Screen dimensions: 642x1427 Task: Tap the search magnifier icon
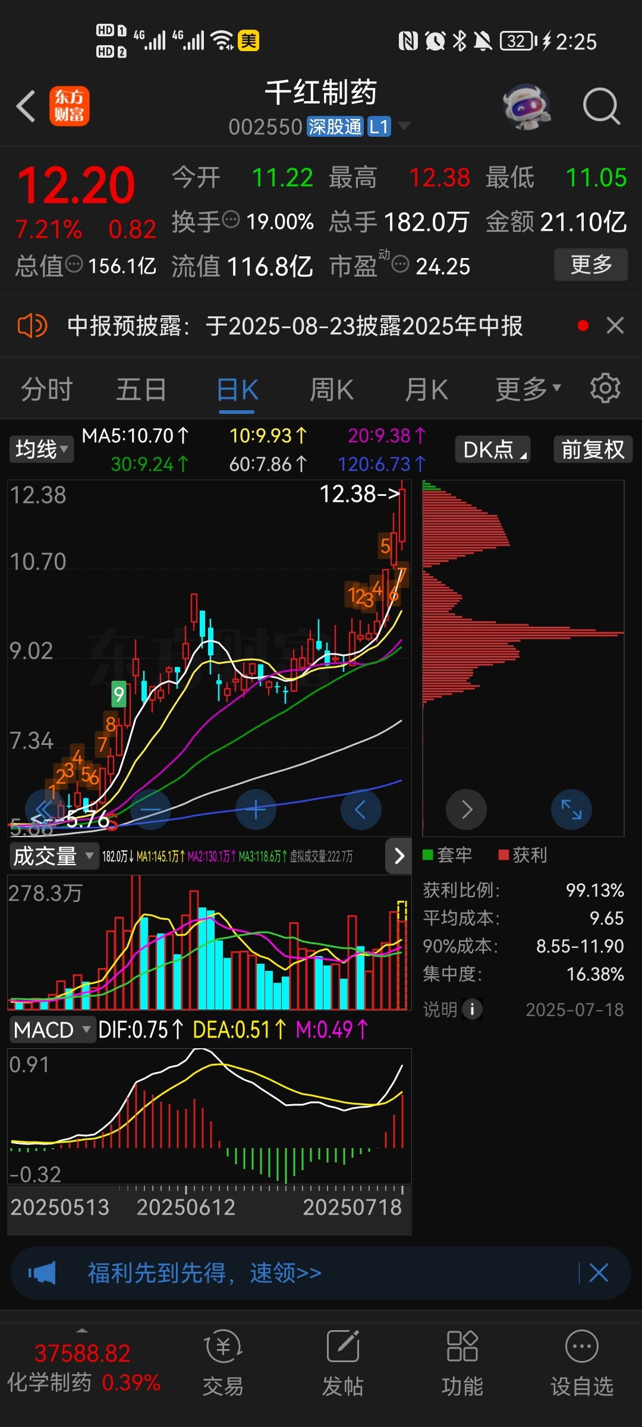tap(602, 106)
